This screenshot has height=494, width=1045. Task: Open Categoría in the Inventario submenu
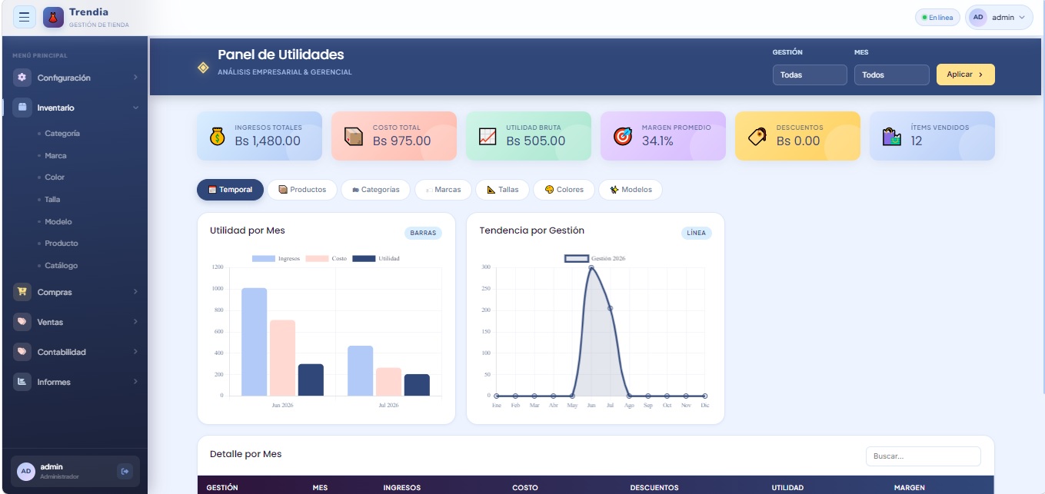[x=62, y=133]
